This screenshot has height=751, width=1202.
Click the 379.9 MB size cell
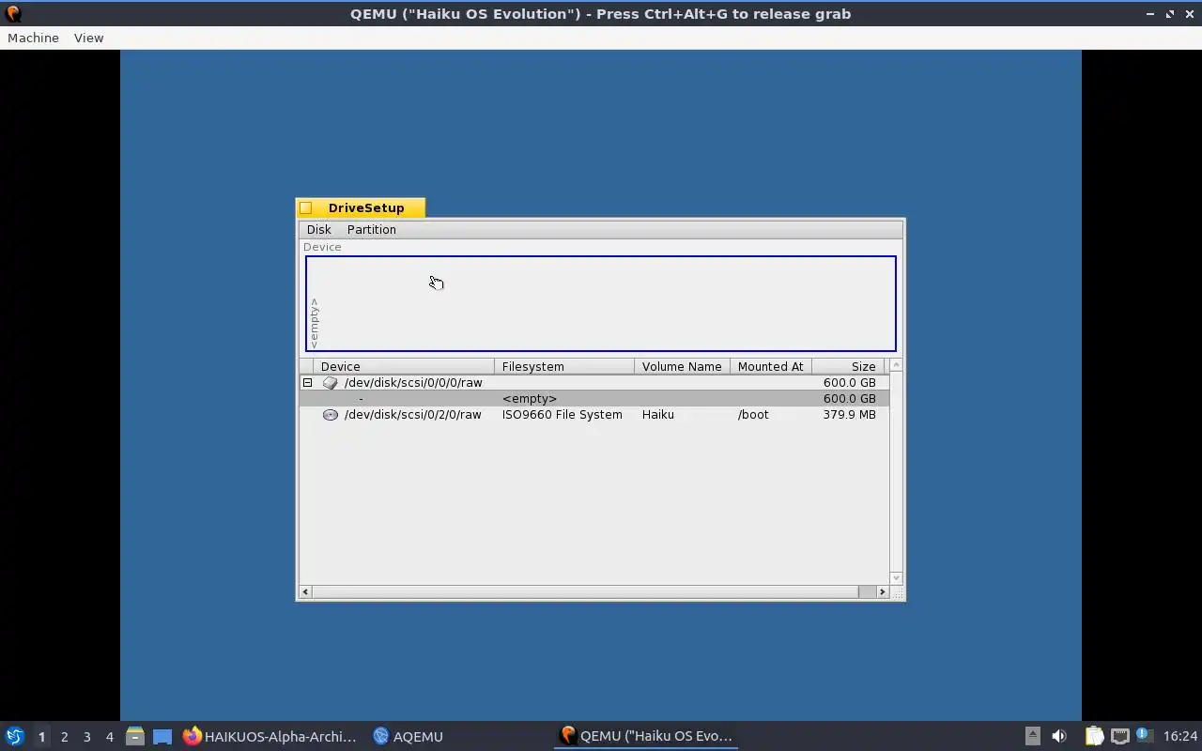pos(849,415)
